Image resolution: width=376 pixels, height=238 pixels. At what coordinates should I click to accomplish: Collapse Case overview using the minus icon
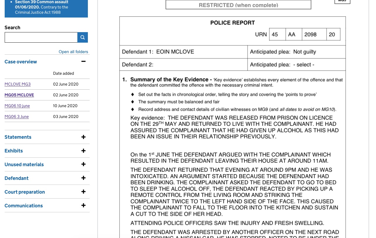coord(83,61)
